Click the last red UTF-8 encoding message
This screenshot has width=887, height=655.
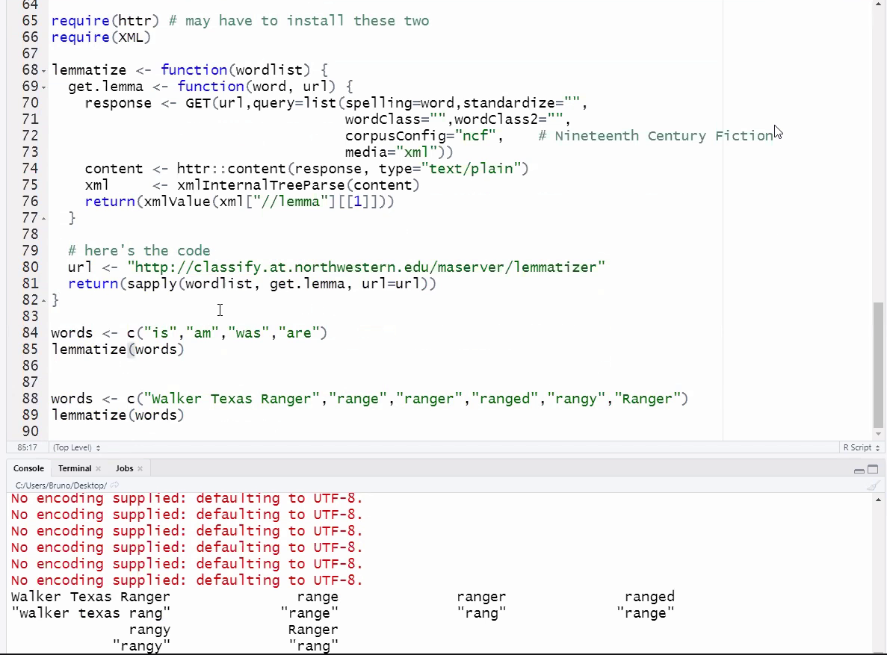click(187, 580)
